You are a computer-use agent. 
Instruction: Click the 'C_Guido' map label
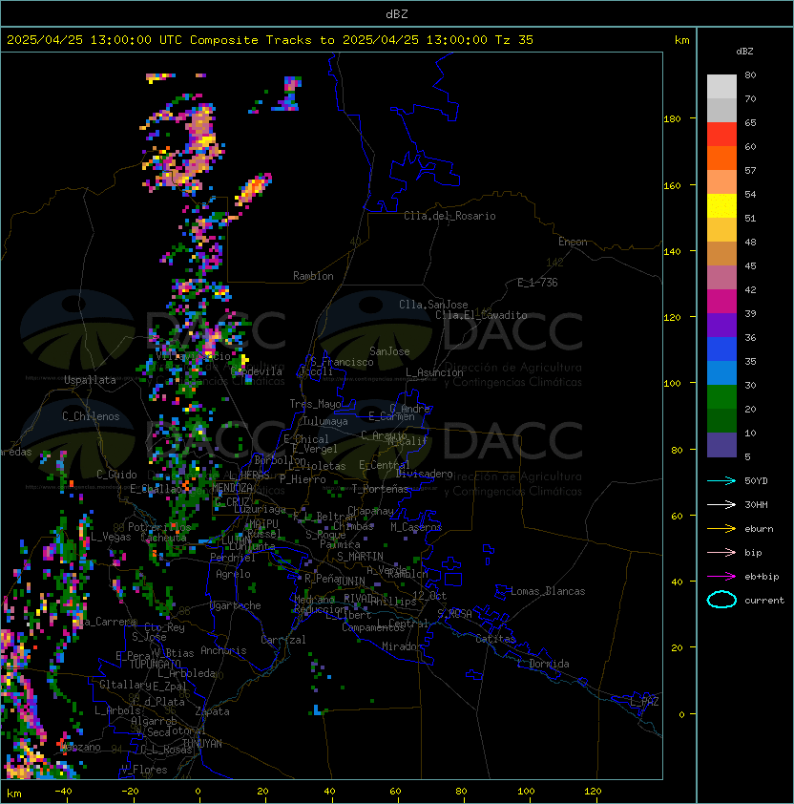click(x=116, y=475)
